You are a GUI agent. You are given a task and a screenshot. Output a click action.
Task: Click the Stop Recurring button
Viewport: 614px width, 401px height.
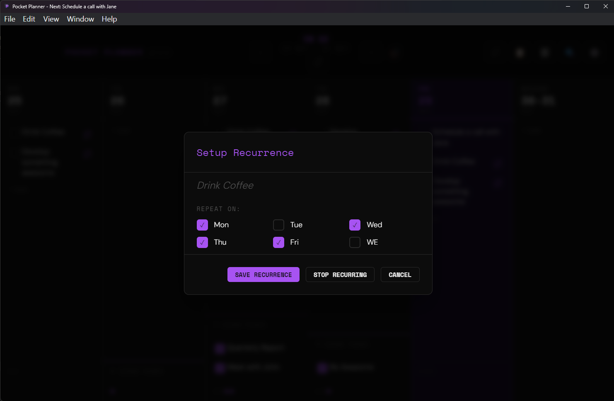point(340,275)
